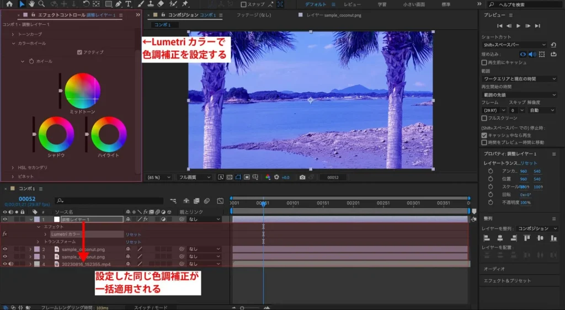This screenshot has width=565, height=310.
Task: Open the フッテージ (なし) tab
Action: point(254,15)
